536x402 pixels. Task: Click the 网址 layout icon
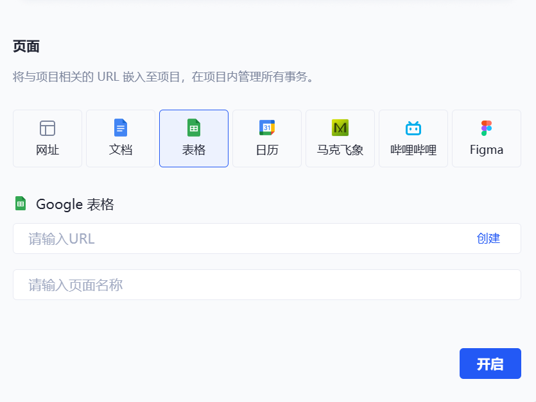(48, 128)
